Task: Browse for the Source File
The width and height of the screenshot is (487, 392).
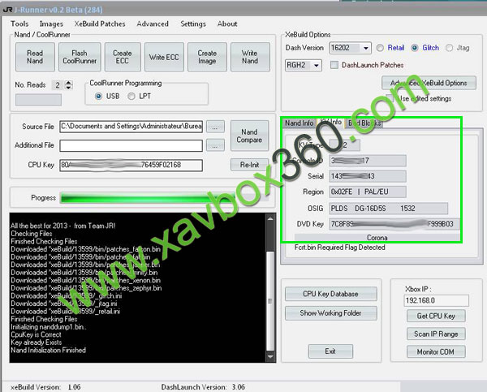Action: (215, 127)
